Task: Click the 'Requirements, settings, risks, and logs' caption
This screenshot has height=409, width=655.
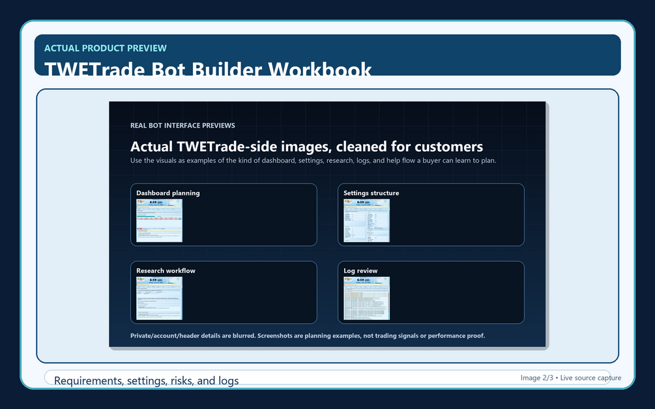Action: 146,380
